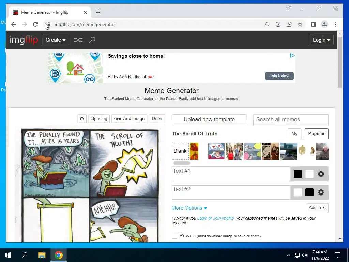Show hidden system tray icons
This screenshot has height=262, width=349.
point(288,255)
